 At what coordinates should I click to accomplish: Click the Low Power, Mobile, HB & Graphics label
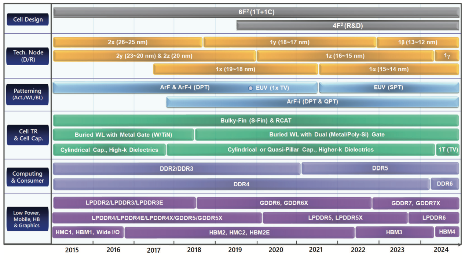click(28, 219)
